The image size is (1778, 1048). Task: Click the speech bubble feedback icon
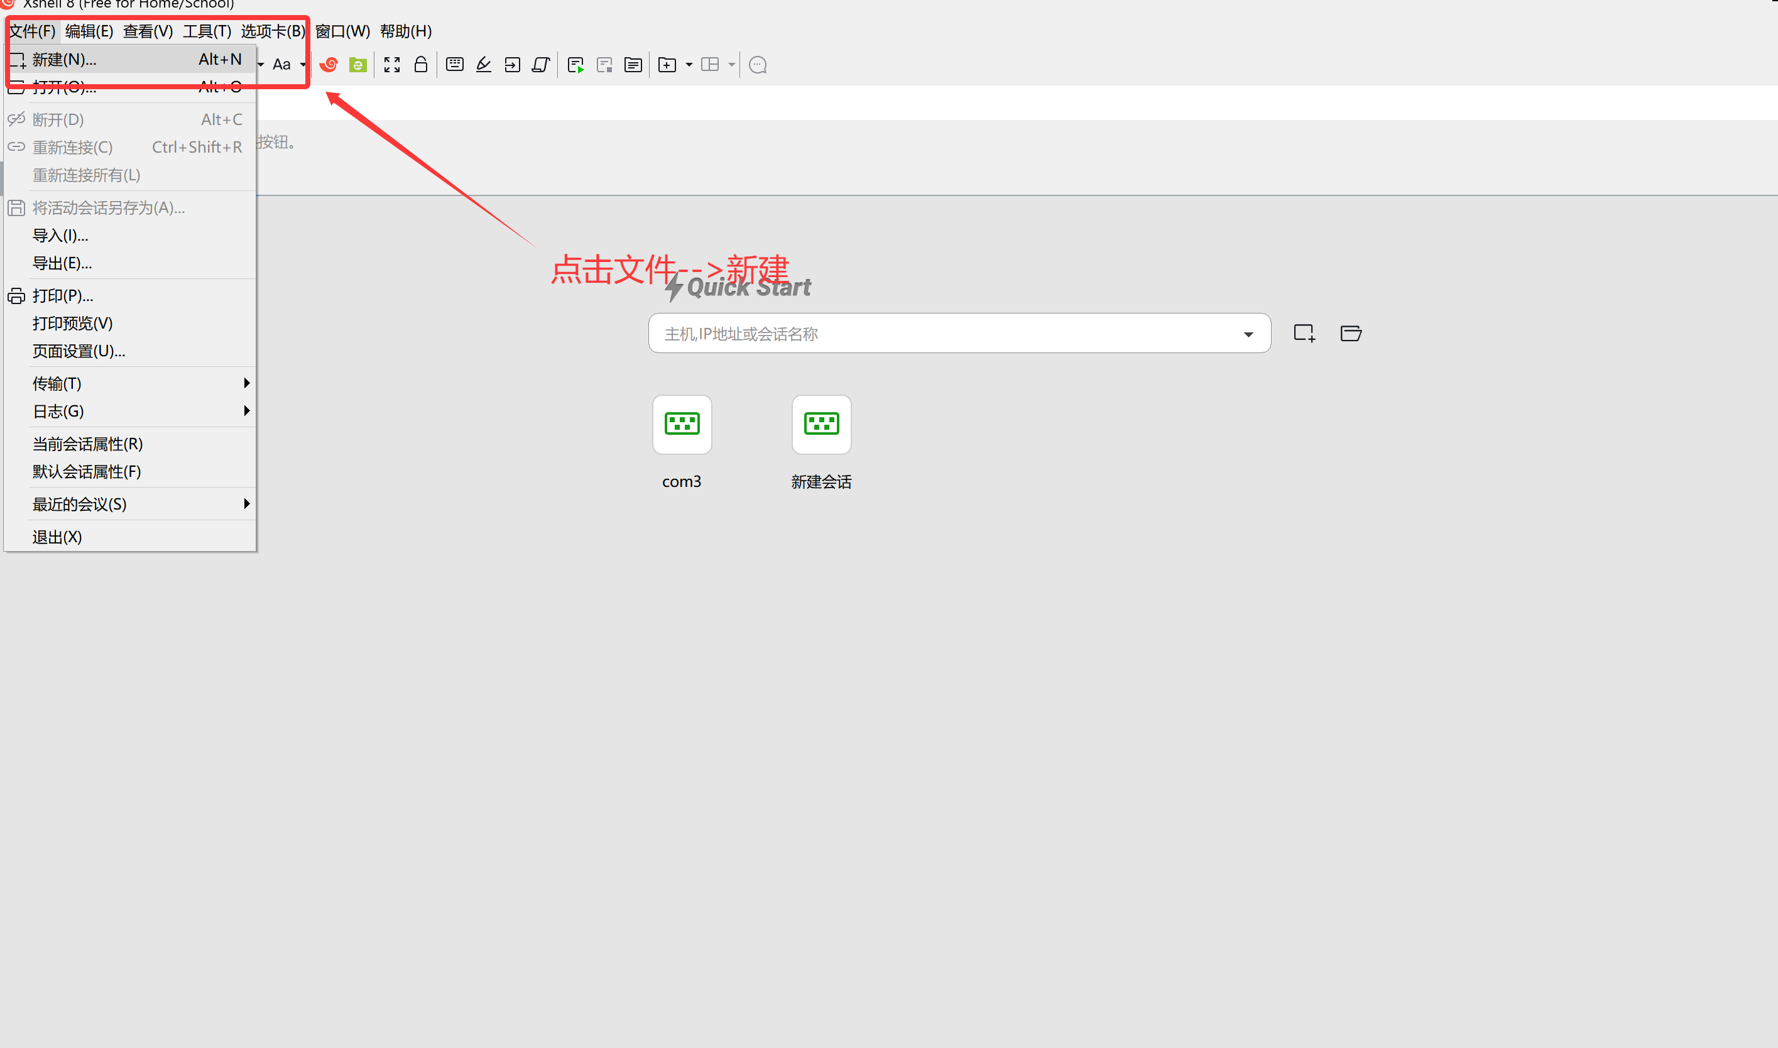pos(758,65)
